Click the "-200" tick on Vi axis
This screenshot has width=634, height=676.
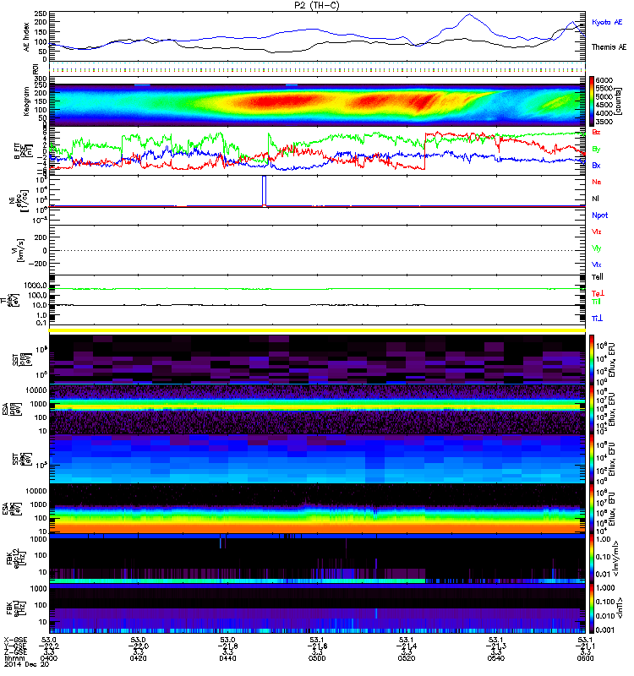click(x=38, y=264)
